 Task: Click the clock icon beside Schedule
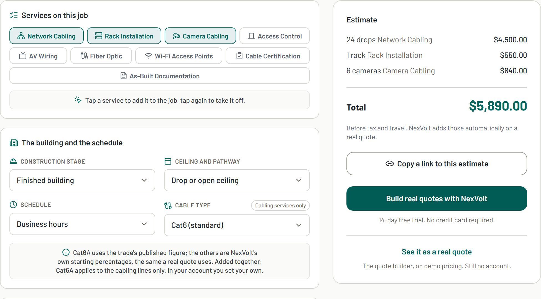coord(13,205)
